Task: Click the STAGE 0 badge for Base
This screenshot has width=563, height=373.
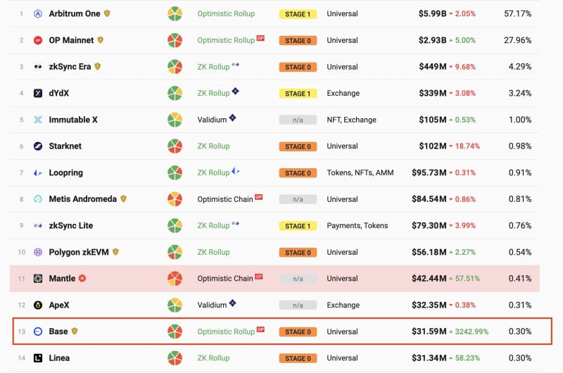Action: point(298,331)
